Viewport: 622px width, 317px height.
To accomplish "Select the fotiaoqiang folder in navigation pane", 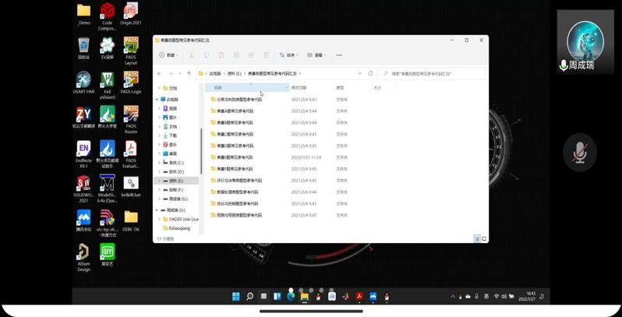I will tap(176, 228).
